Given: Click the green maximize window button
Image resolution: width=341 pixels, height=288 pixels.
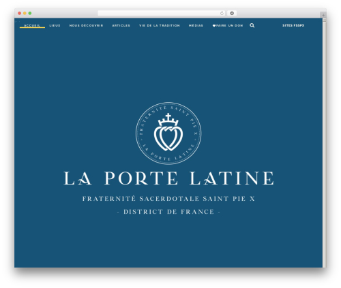Looking at the screenshot, I should (30, 13).
